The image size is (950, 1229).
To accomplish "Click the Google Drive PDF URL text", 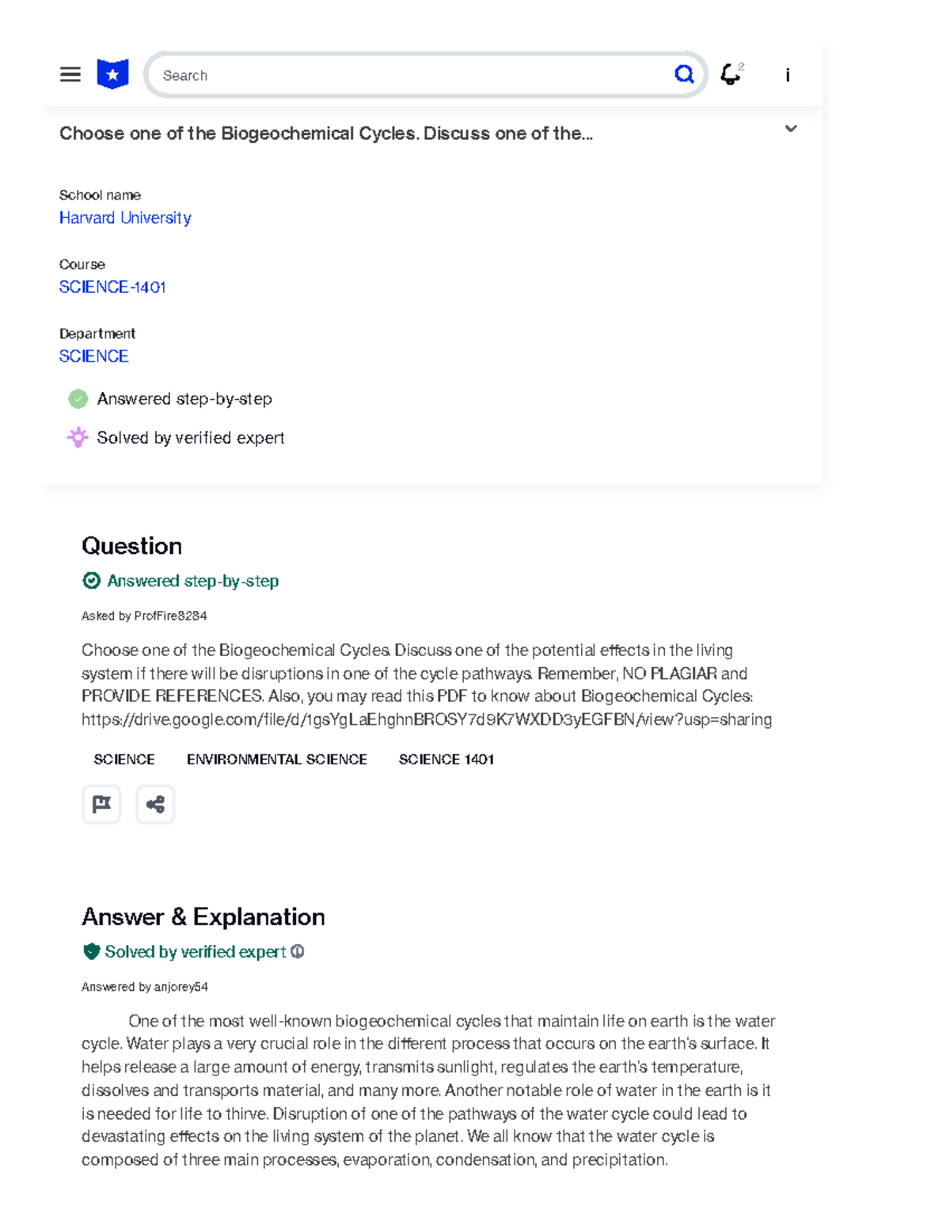I will 427,719.
